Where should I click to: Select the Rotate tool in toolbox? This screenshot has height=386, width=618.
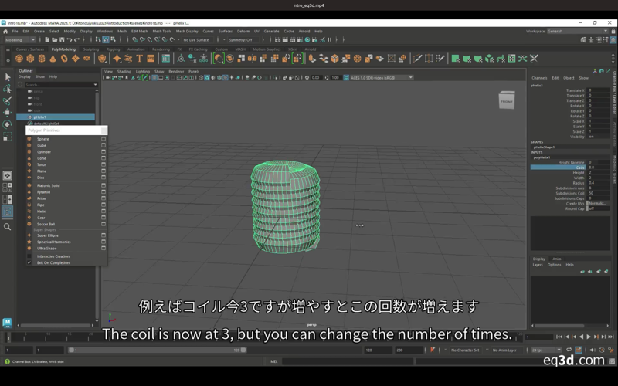[8, 124]
